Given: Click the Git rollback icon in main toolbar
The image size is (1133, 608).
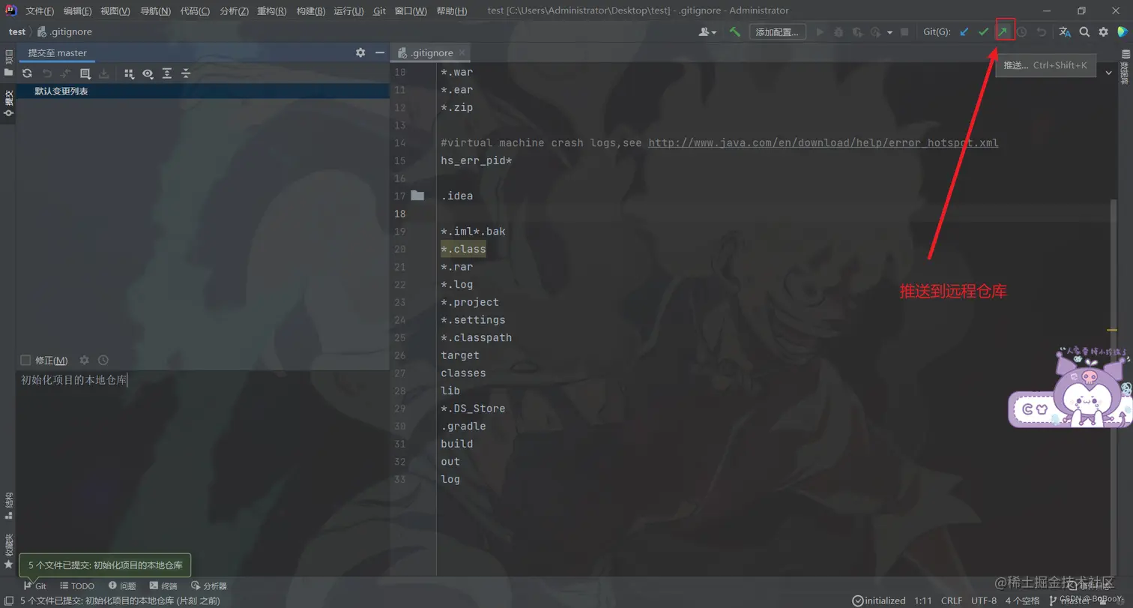Looking at the screenshot, I should [1041, 32].
